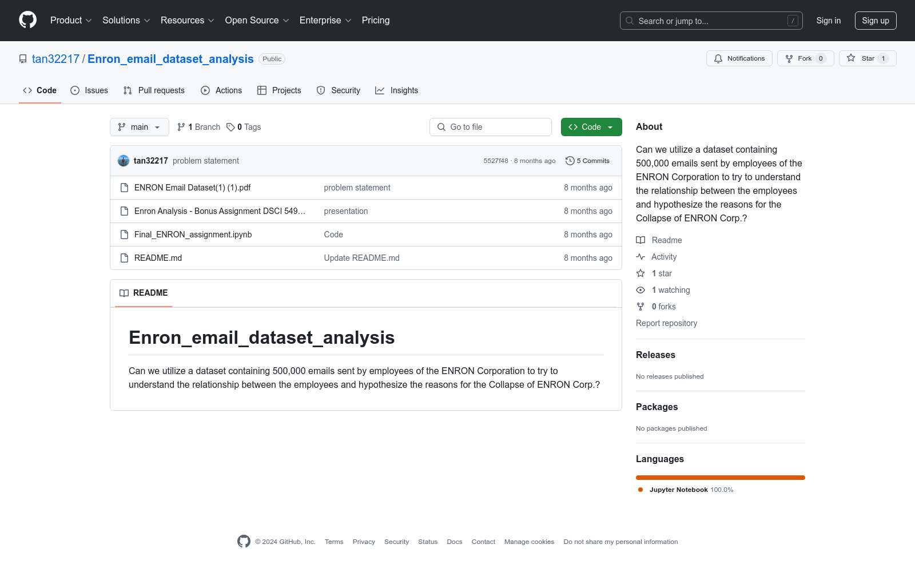Image resolution: width=915 pixels, height=572 pixels.
Task: Open the tan32217 owner profile link
Action: [55, 59]
